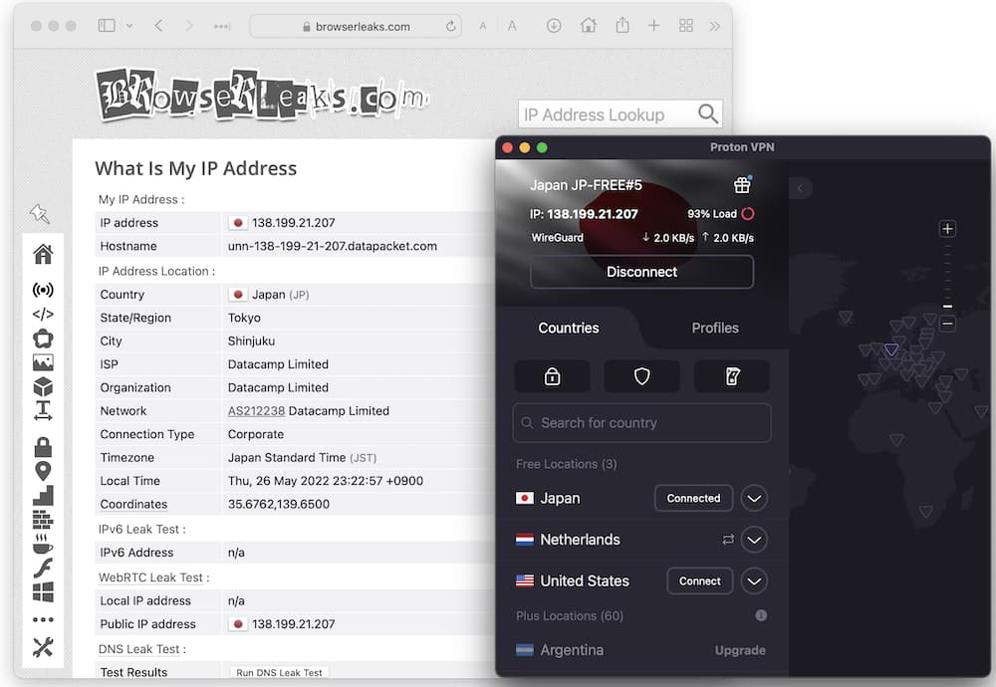
Task: Open the 3D cube WebGL icon
Action: pos(43,386)
